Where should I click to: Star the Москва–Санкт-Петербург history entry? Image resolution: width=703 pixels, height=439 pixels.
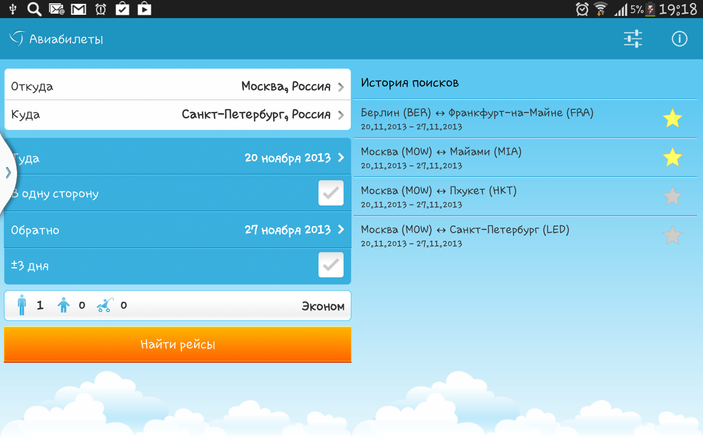[672, 235]
